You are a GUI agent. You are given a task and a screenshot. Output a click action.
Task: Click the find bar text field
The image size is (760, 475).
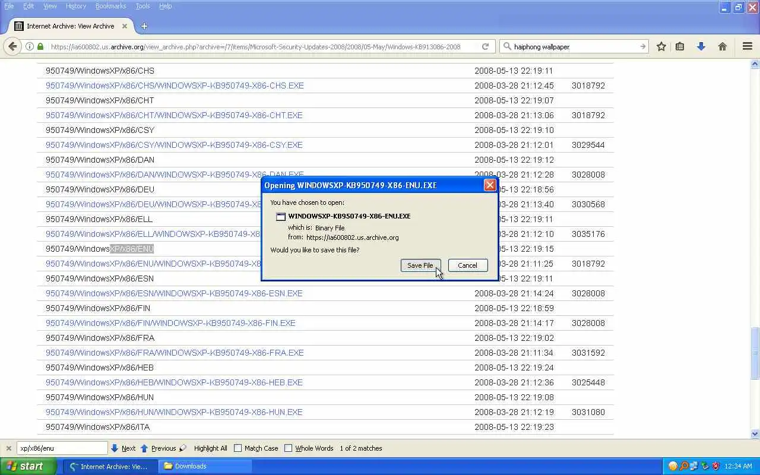point(62,448)
